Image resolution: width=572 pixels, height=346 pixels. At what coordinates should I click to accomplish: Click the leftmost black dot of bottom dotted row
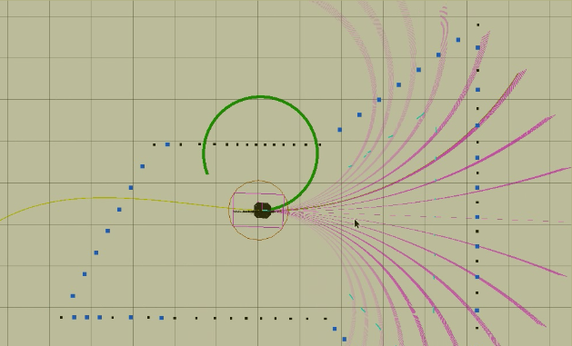click(x=61, y=318)
